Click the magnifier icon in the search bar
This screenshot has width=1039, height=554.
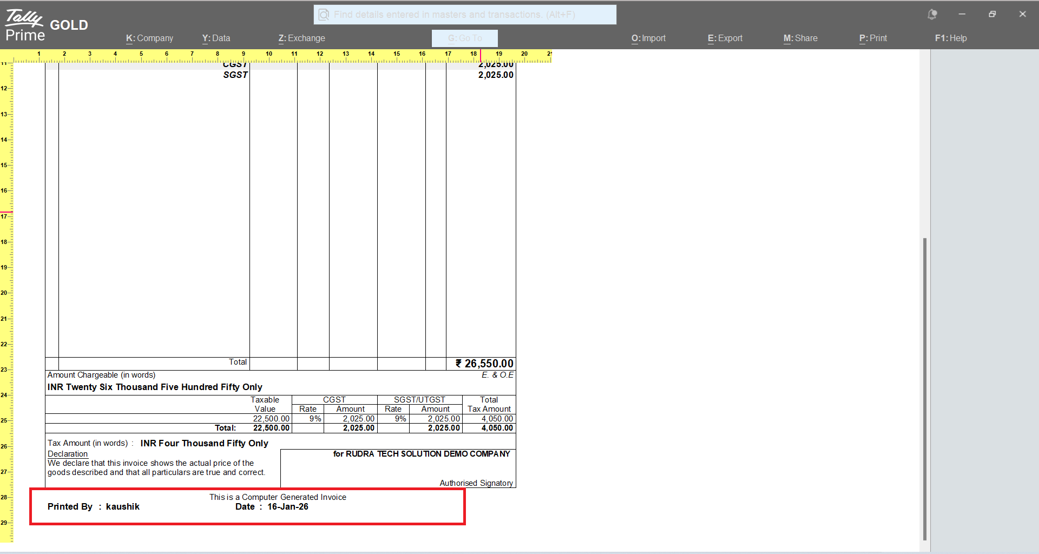pyautogui.click(x=324, y=15)
